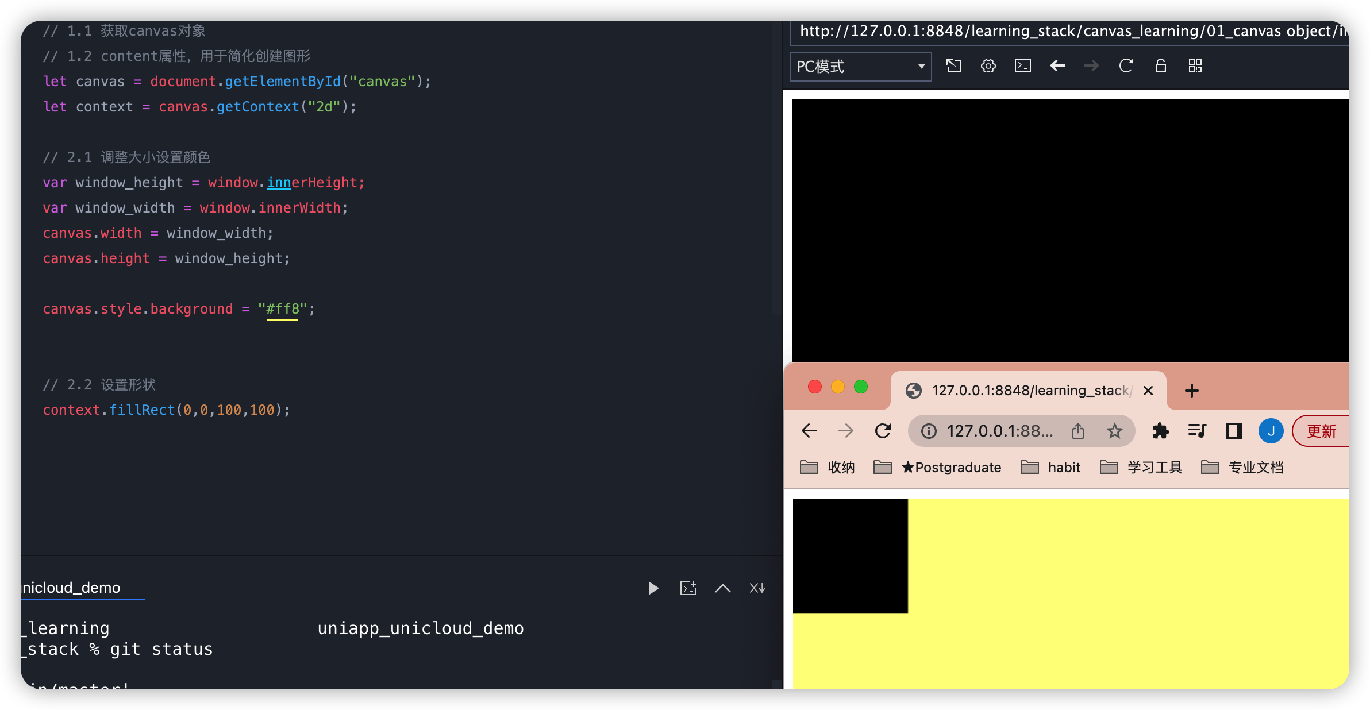Close the Chrome tab 127.0.0.1:8848
The image size is (1370, 710).
[1148, 391]
